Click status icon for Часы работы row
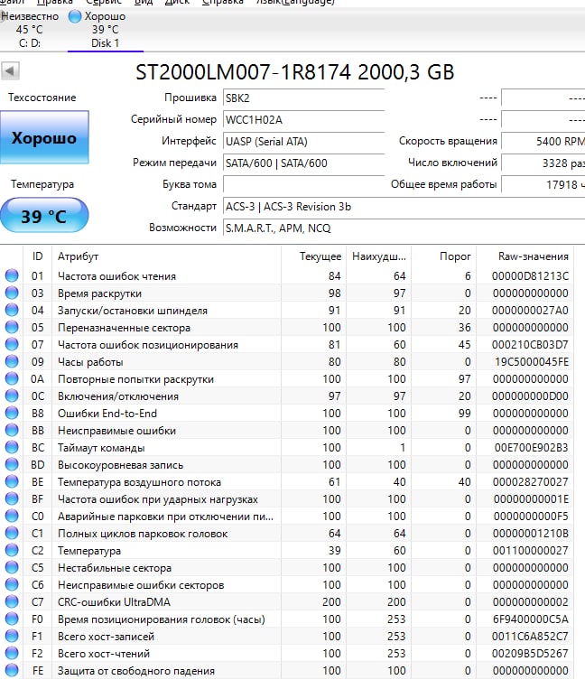This screenshot has width=585, height=689. pyautogui.click(x=12, y=361)
